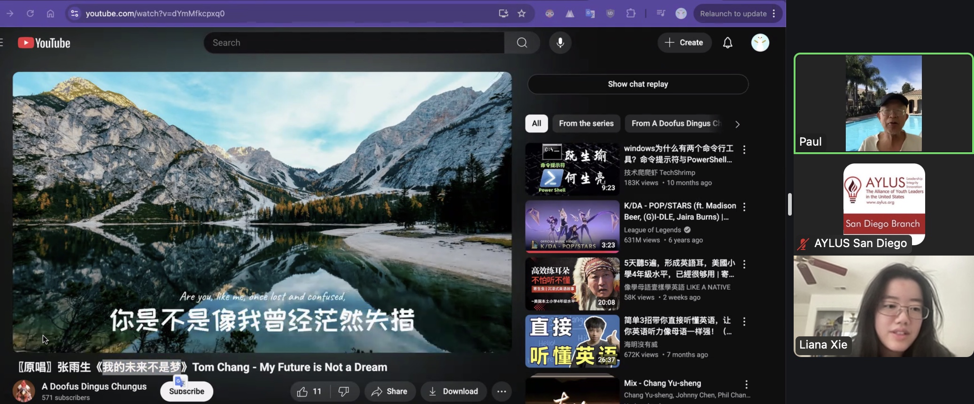Open the media control playlist icon

(x=661, y=14)
